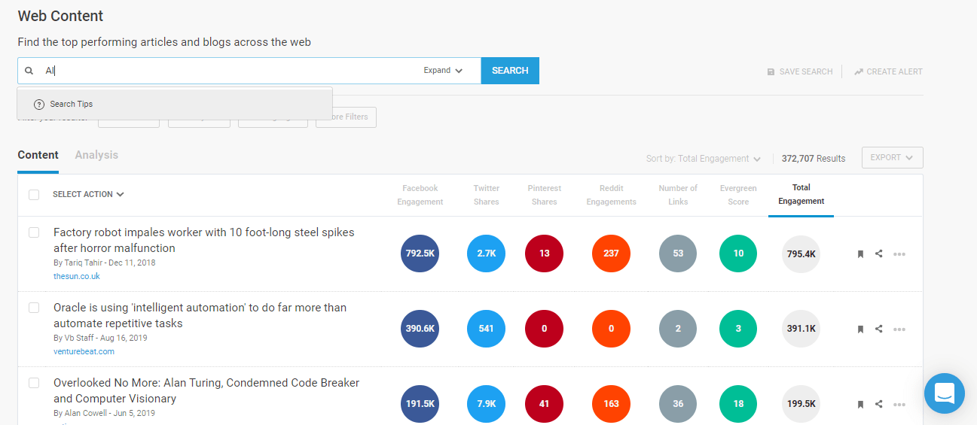Screen dimensions: 977x425
Task: Sort by the Pinterest Shares column
Action: pyautogui.click(x=544, y=195)
